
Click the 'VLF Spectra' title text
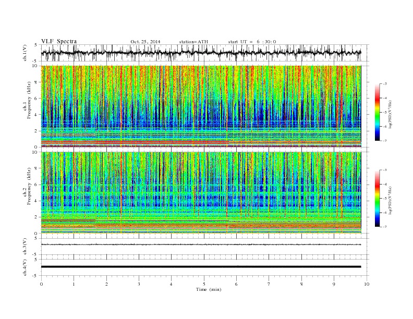pyautogui.click(x=59, y=41)
